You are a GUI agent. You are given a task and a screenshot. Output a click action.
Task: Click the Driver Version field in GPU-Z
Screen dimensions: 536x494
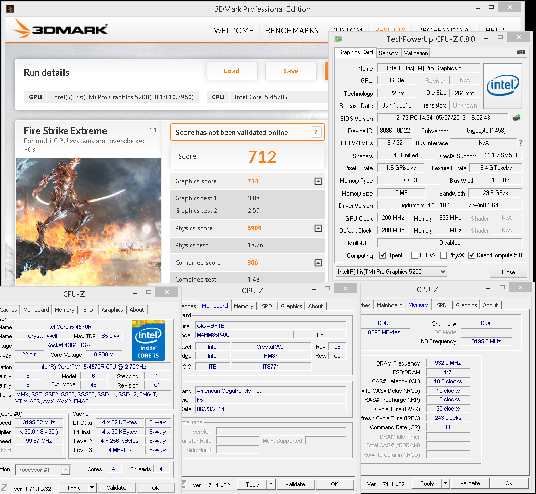[450, 205]
